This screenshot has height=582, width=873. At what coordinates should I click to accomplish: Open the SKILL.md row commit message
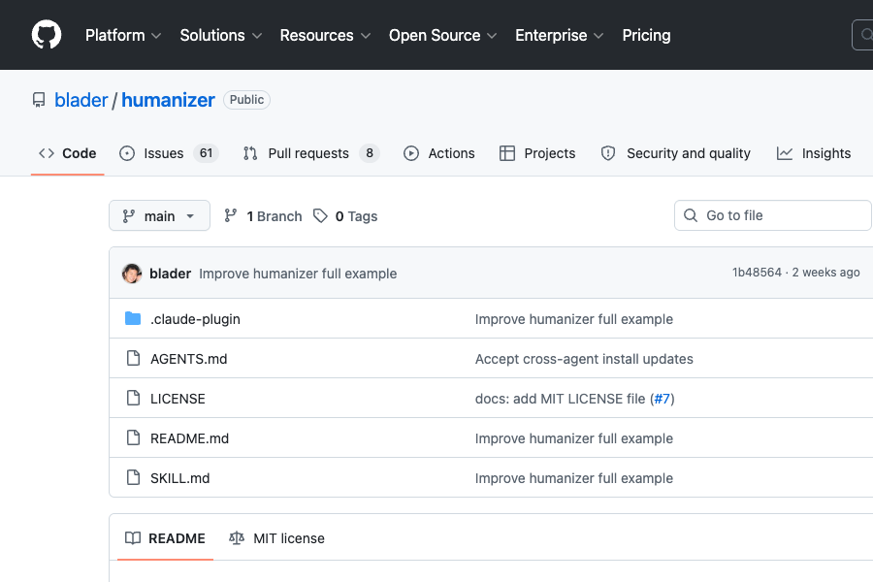click(574, 478)
